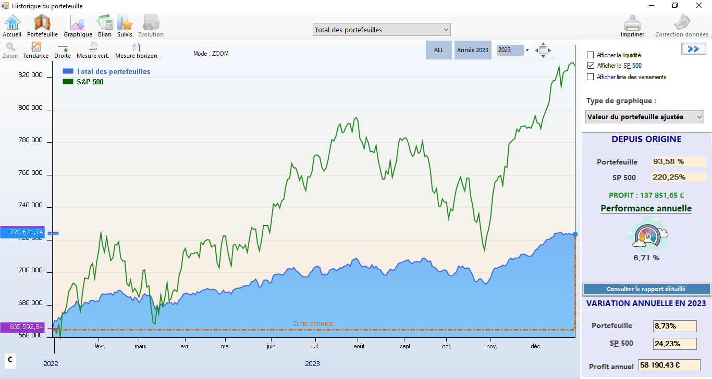The width and height of the screenshot is (712, 379).
Task: Go to Accueil home icon
Action: [x=12, y=26]
